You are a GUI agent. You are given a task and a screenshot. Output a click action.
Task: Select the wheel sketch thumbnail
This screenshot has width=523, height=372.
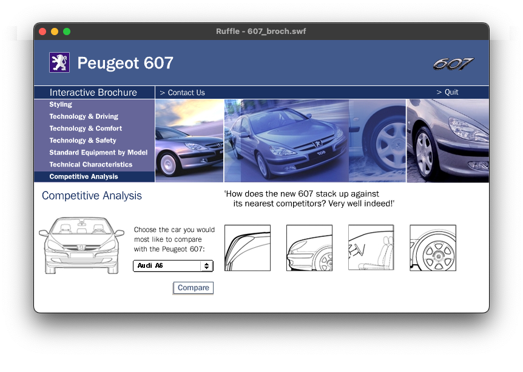click(433, 248)
